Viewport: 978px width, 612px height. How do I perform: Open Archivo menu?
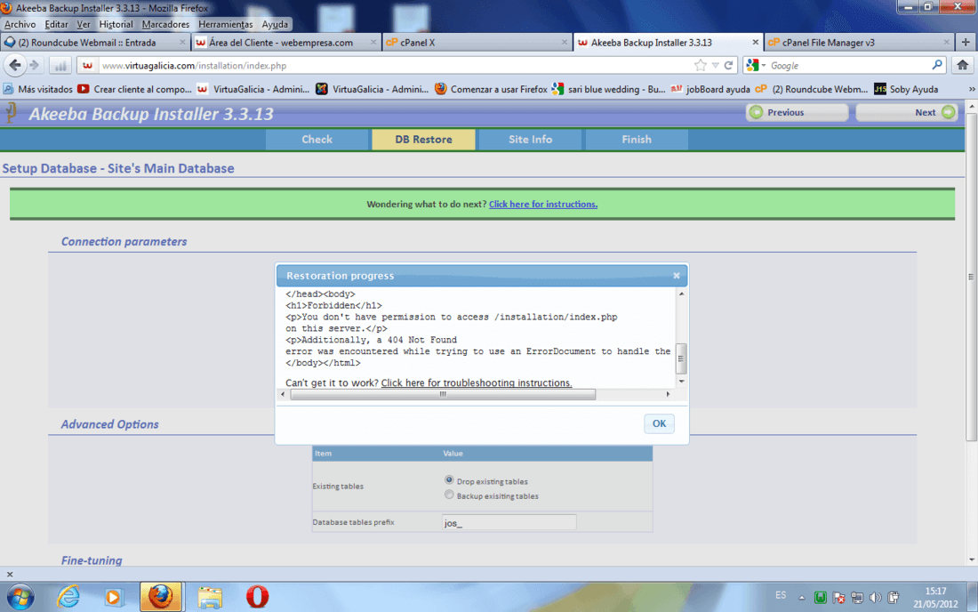click(x=20, y=24)
